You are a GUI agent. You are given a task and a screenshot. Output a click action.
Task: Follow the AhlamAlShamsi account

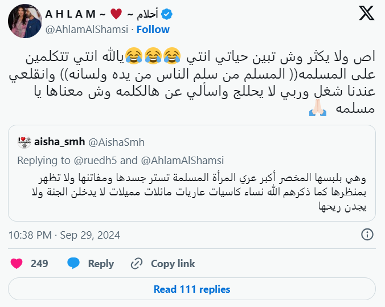coord(153,30)
